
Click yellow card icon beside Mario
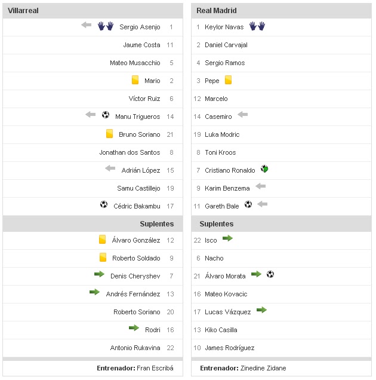tap(135, 80)
